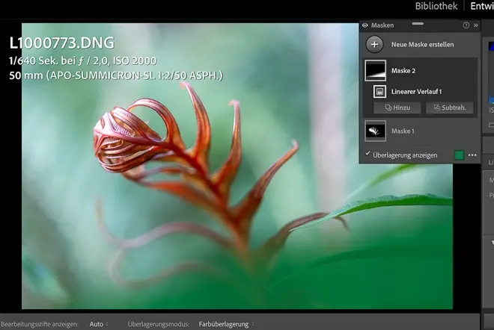Open the Bearbeitungsstifte anzeigen Auto dropdown
Image resolution: width=494 pixels, height=330 pixels.
98,325
